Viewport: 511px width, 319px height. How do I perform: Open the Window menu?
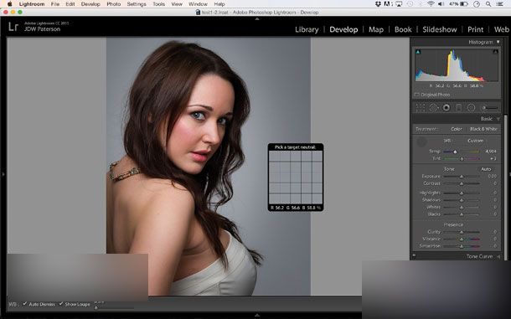click(198, 4)
